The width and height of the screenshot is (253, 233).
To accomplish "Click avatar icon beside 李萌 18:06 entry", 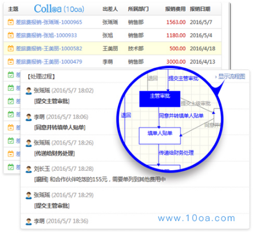I will pos(29,117).
